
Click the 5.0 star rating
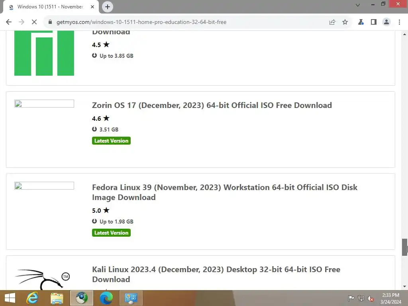101,210
